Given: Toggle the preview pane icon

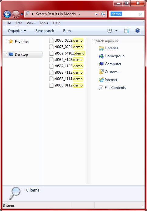Looking at the screenshot, I should coord(126,31).
